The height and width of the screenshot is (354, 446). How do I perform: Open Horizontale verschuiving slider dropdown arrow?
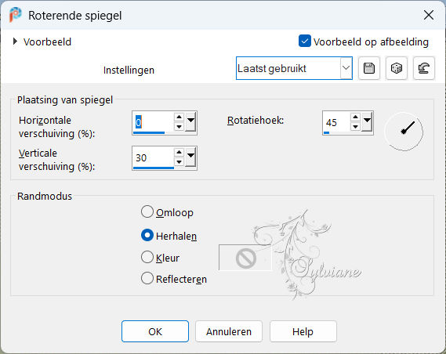190,121
